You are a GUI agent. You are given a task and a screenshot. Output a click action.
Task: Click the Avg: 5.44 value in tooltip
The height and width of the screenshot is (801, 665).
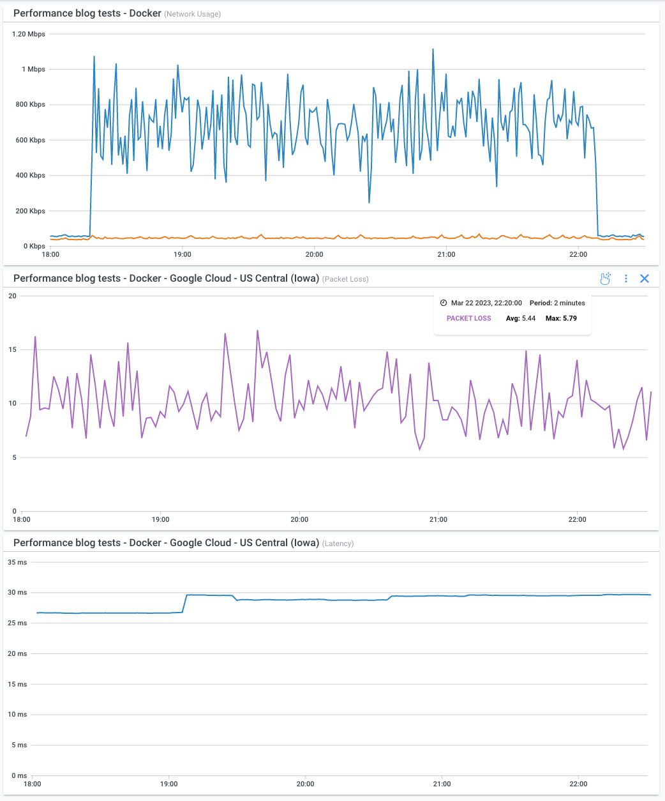pos(521,318)
